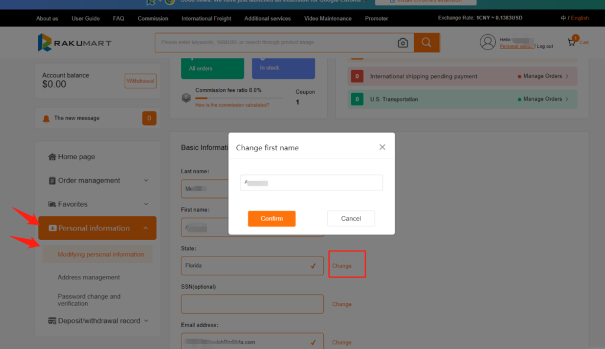
Task: Open Modifying personal information page
Action: click(x=100, y=254)
